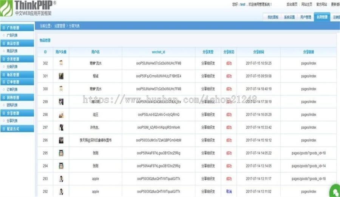The image size is (340, 197).
Task: Click the wechat_id column header
Action: click(159, 52)
